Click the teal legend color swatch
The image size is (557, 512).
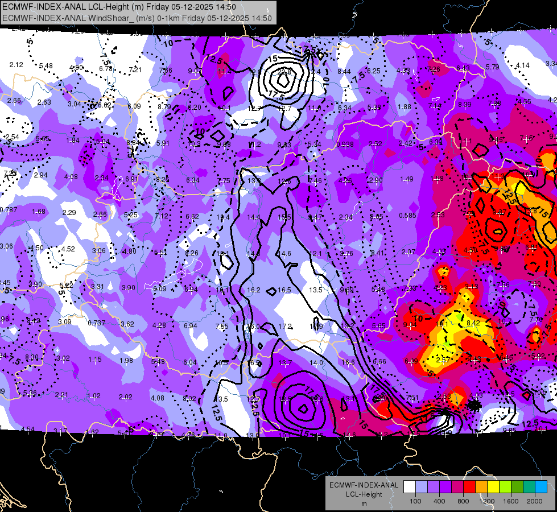click(x=529, y=487)
